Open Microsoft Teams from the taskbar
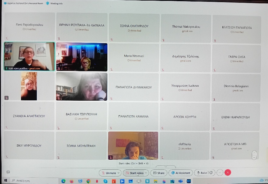 click(x=180, y=181)
